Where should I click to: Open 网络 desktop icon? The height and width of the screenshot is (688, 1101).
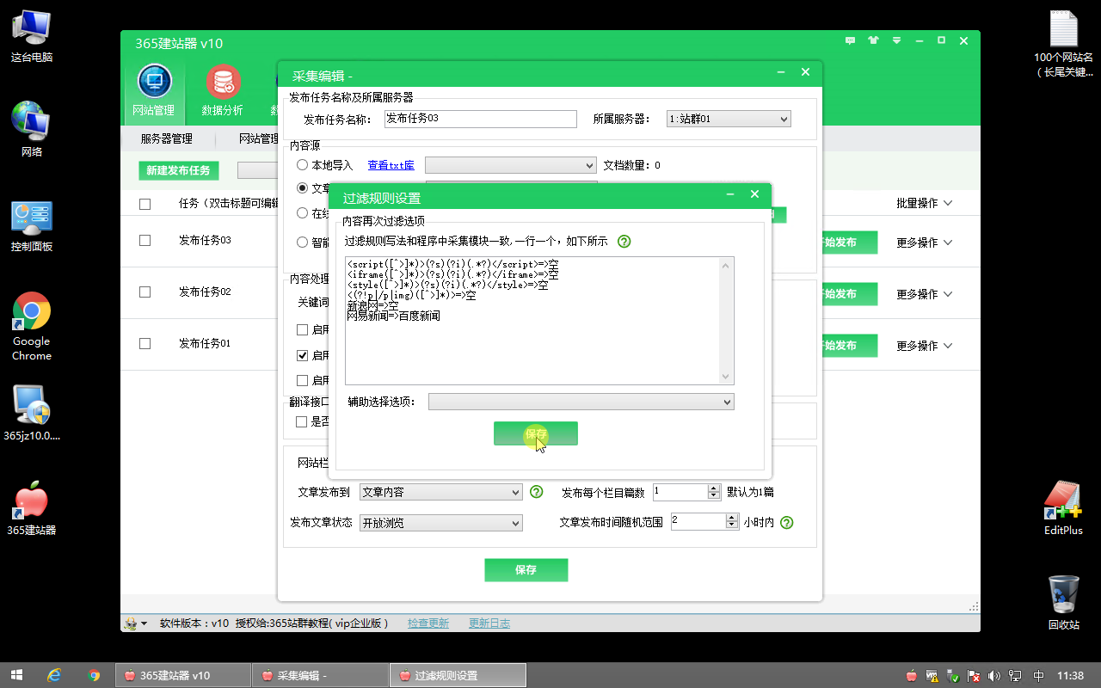click(32, 130)
